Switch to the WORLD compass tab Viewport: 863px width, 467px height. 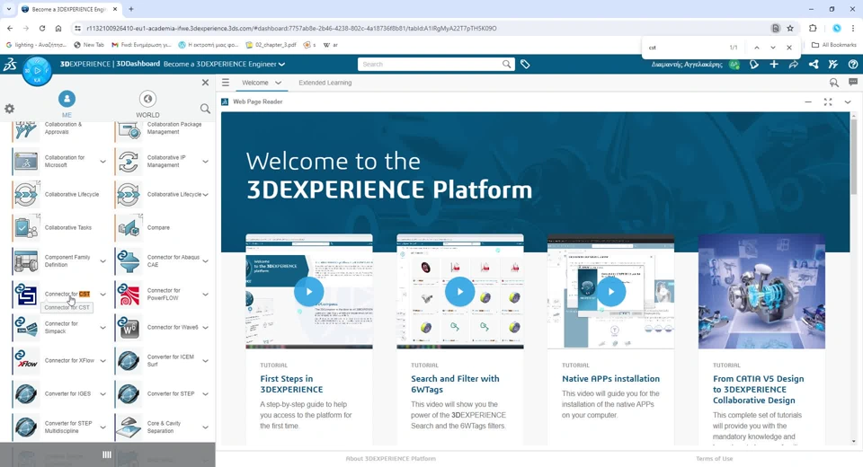pos(147,103)
